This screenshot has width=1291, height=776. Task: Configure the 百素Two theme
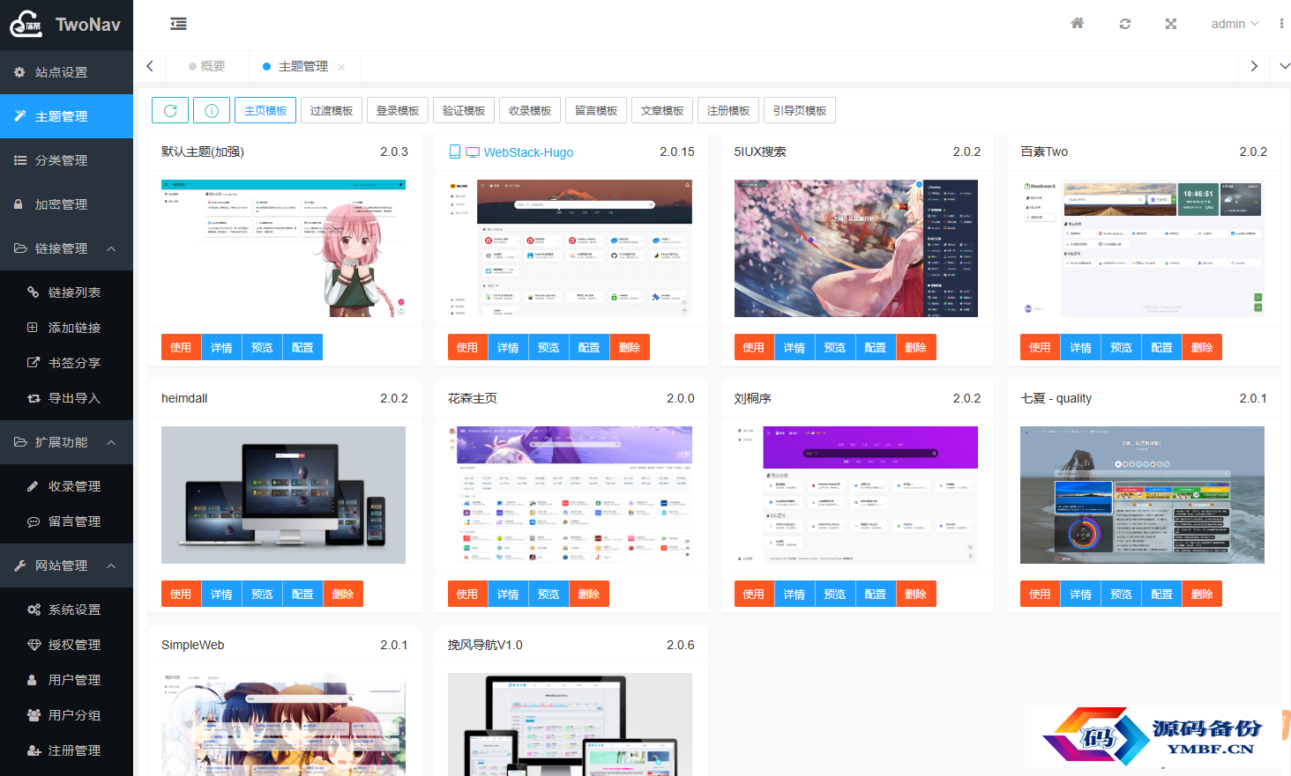coord(1161,347)
